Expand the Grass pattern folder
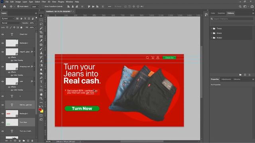 [212, 33]
